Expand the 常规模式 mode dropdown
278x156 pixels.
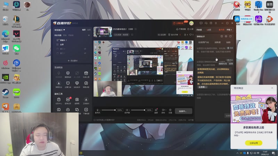pos(59,30)
